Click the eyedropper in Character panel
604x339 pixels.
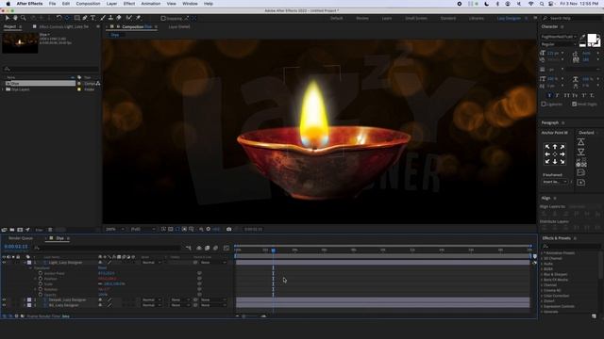(582, 37)
